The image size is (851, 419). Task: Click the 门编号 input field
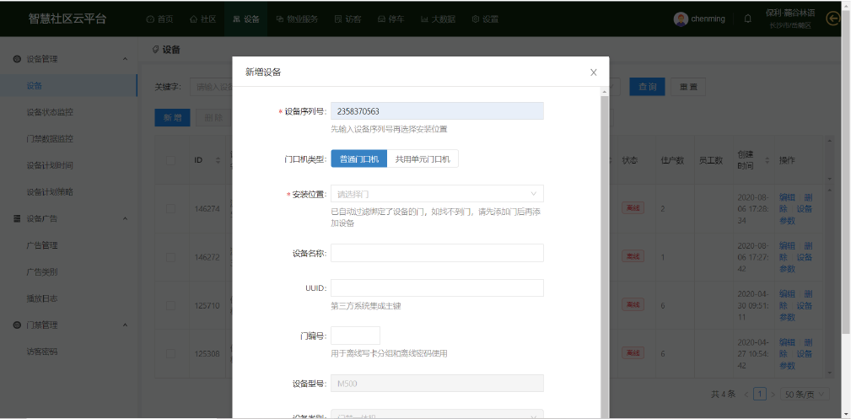tap(355, 336)
